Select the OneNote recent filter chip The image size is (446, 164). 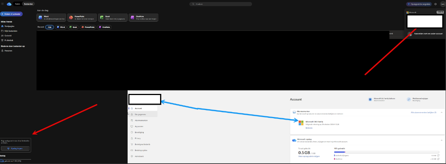pyautogui.click(x=104, y=27)
